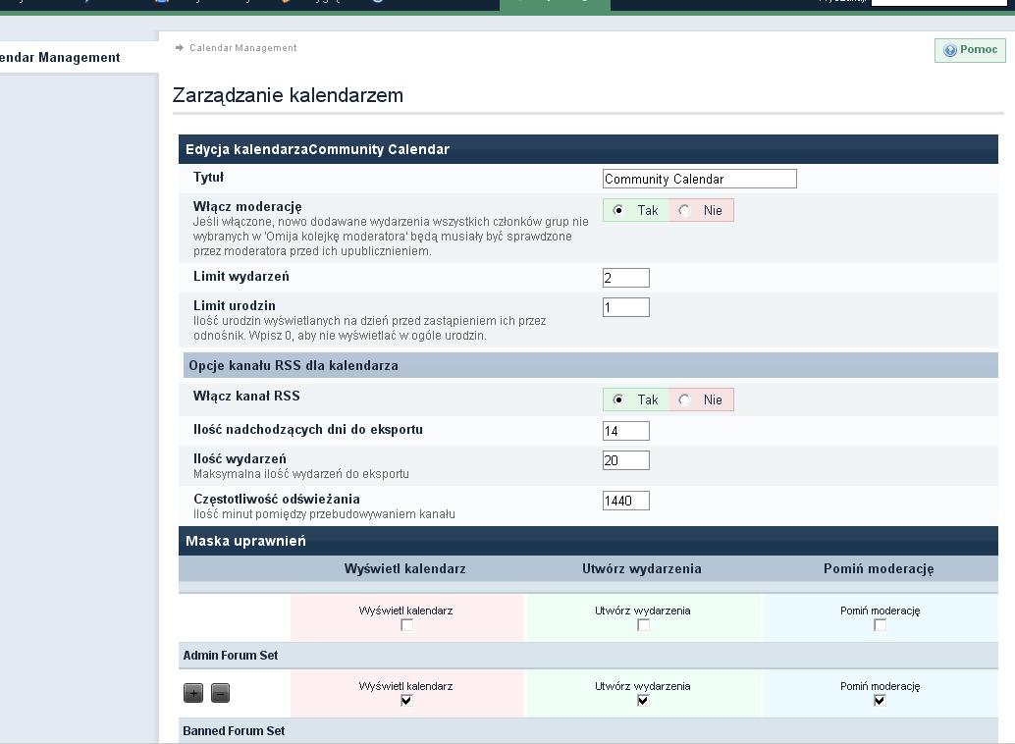Image resolution: width=1015 pixels, height=744 pixels.
Task: Click the Ilość nadchodzących dni do eksportu field
Action: [x=625, y=431]
